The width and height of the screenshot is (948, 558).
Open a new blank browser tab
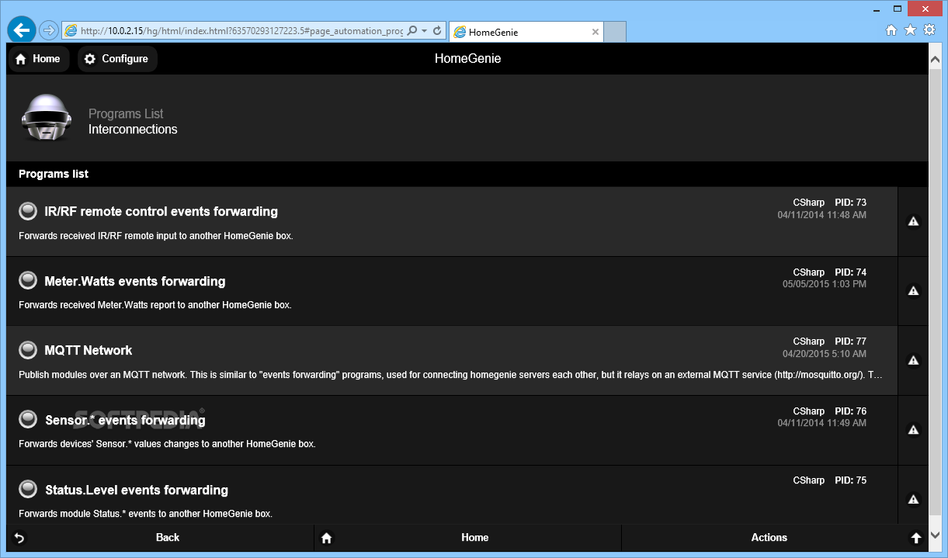tap(615, 32)
